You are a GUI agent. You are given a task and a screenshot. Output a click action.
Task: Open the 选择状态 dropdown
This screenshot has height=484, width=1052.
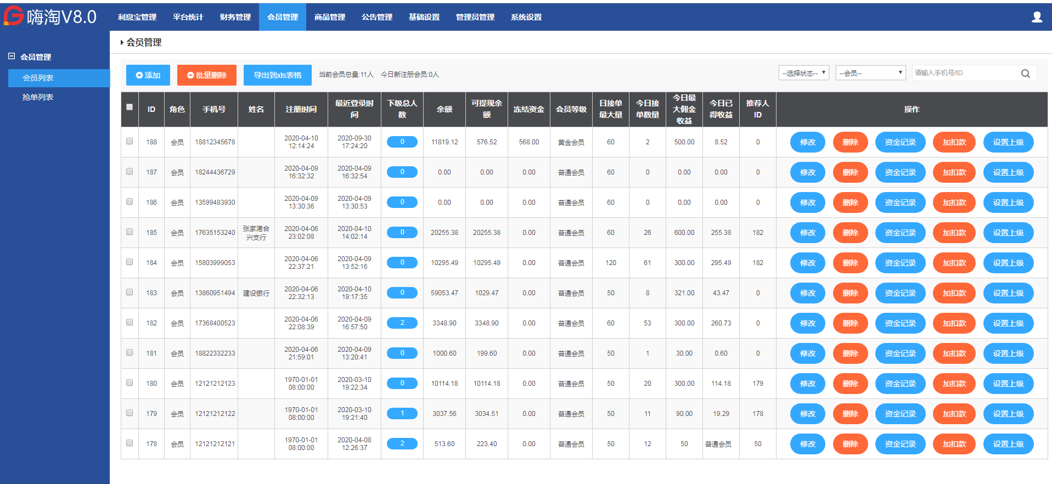pyautogui.click(x=803, y=73)
